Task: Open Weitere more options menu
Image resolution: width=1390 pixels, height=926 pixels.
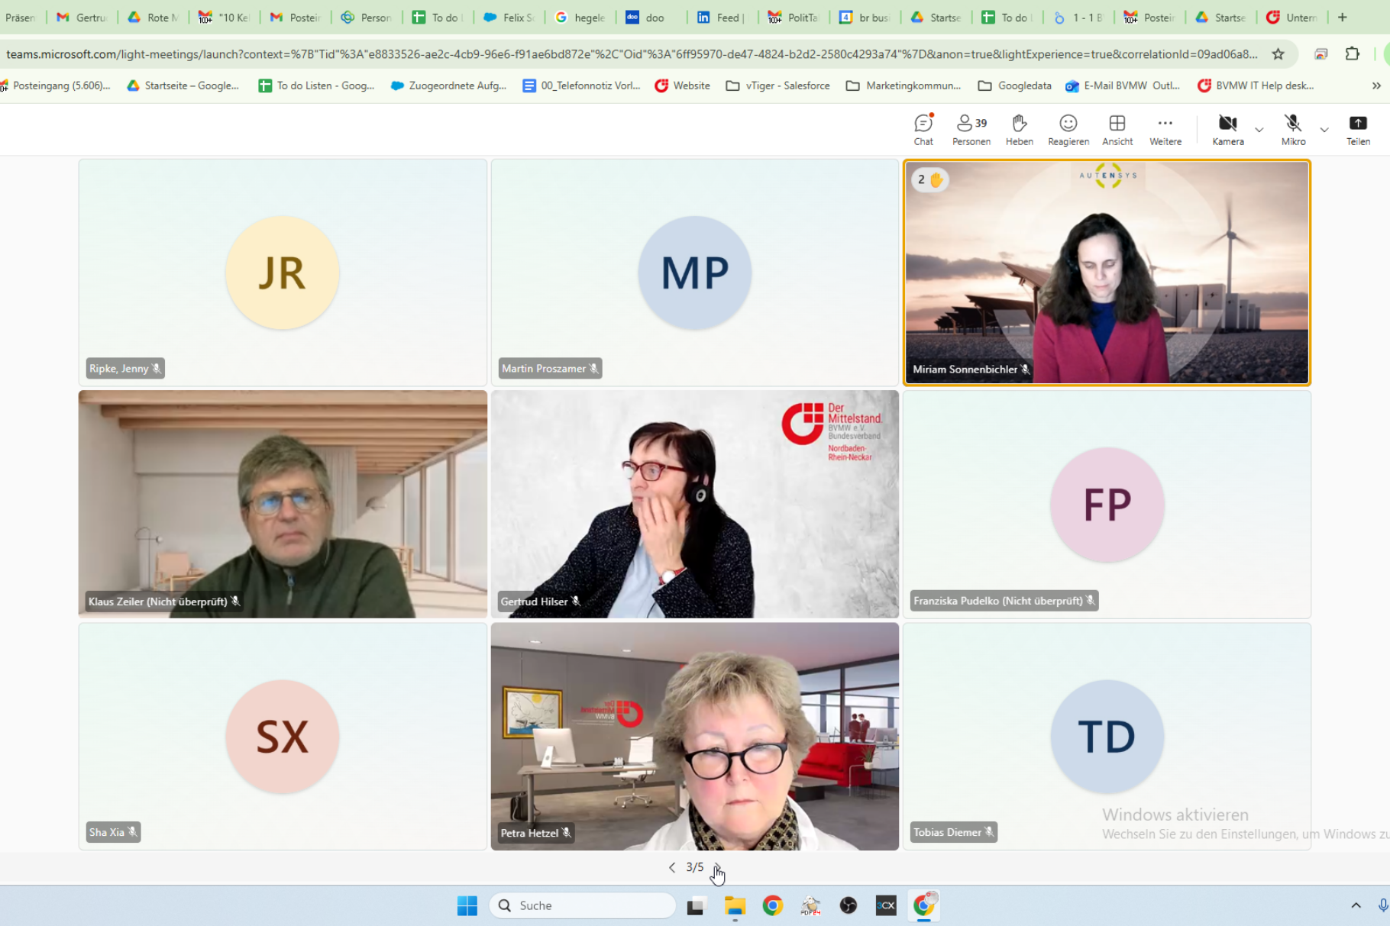Action: tap(1165, 129)
